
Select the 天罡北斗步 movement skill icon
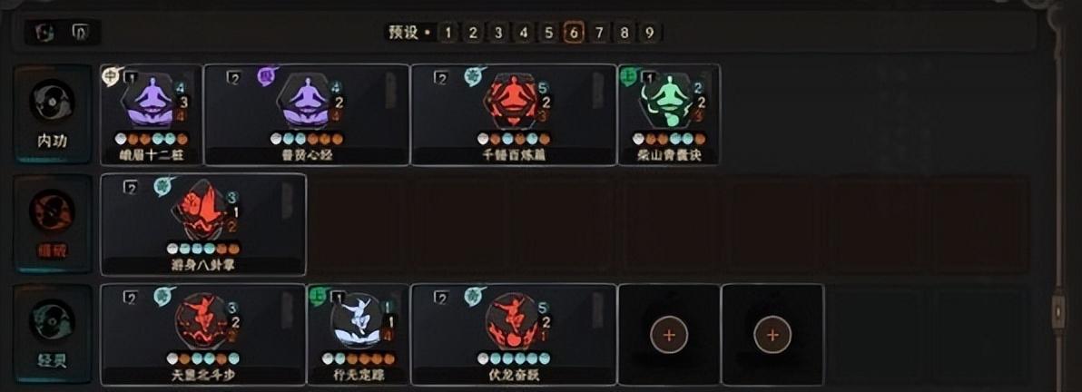point(203,320)
